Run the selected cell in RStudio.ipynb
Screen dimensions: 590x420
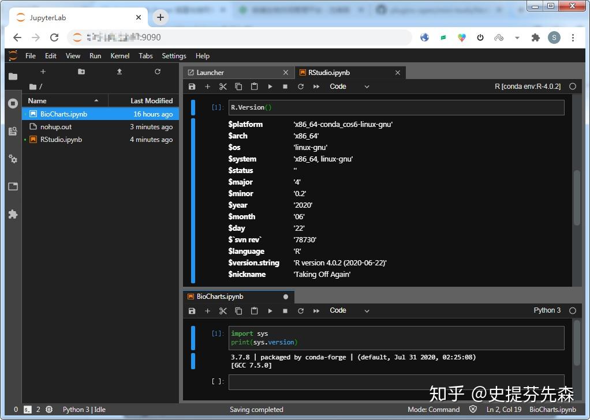tap(270, 86)
